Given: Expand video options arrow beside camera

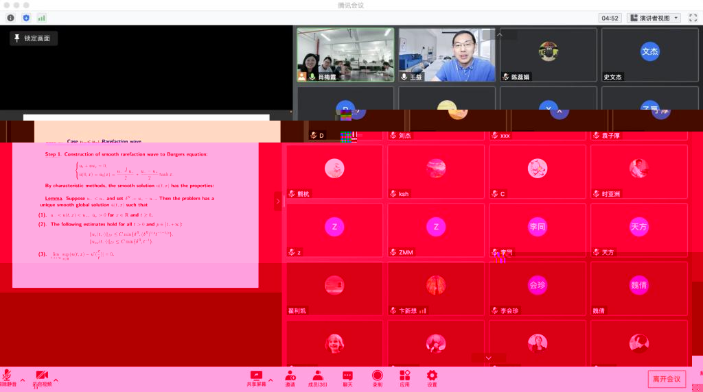Looking at the screenshot, I should point(56,380).
